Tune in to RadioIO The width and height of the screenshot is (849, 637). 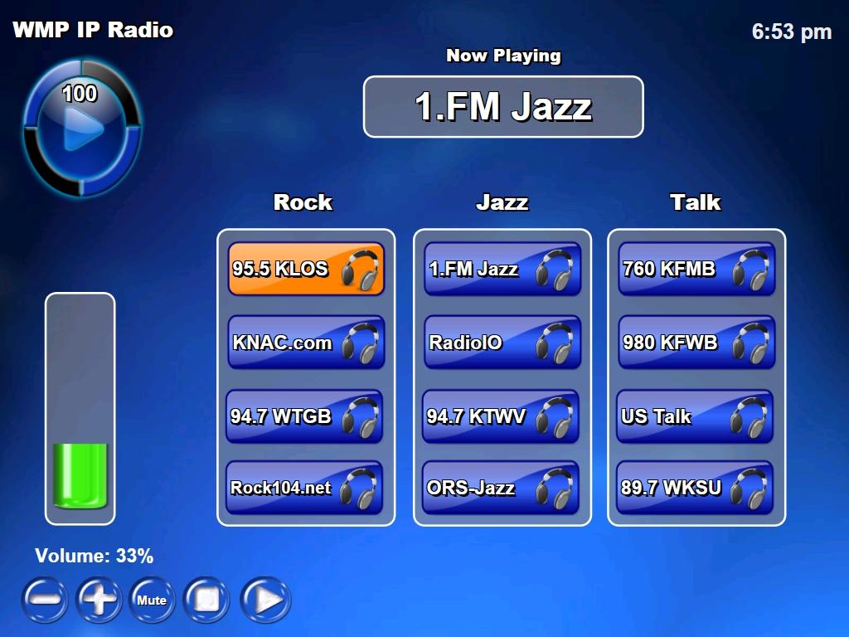[502, 343]
